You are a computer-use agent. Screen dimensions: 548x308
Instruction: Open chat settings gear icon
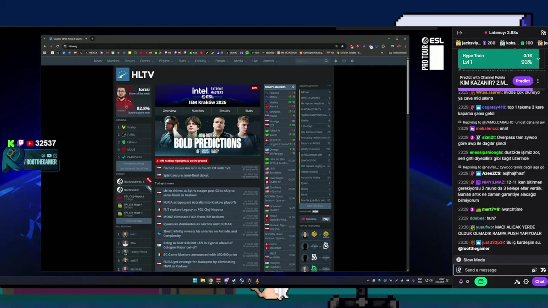(526, 281)
